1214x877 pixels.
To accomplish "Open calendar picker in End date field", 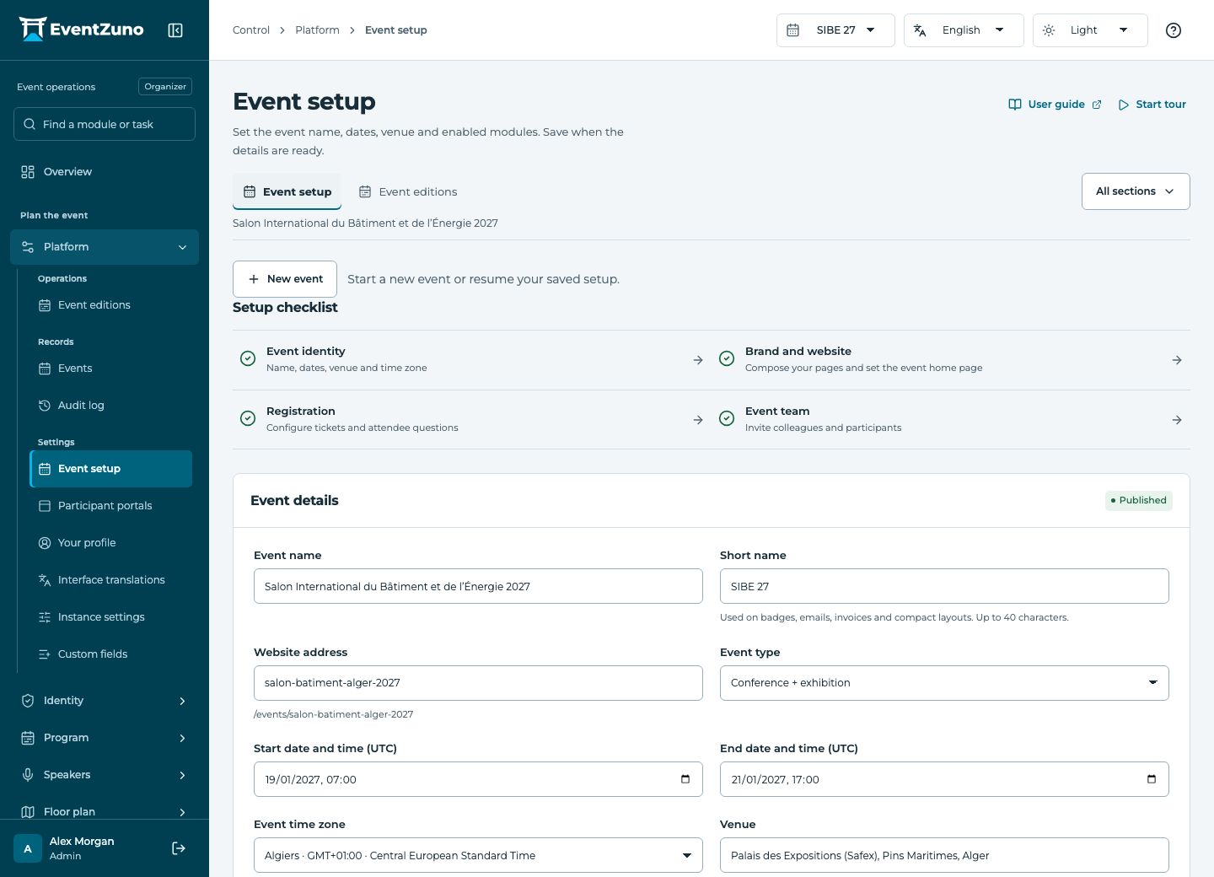I will (1152, 779).
